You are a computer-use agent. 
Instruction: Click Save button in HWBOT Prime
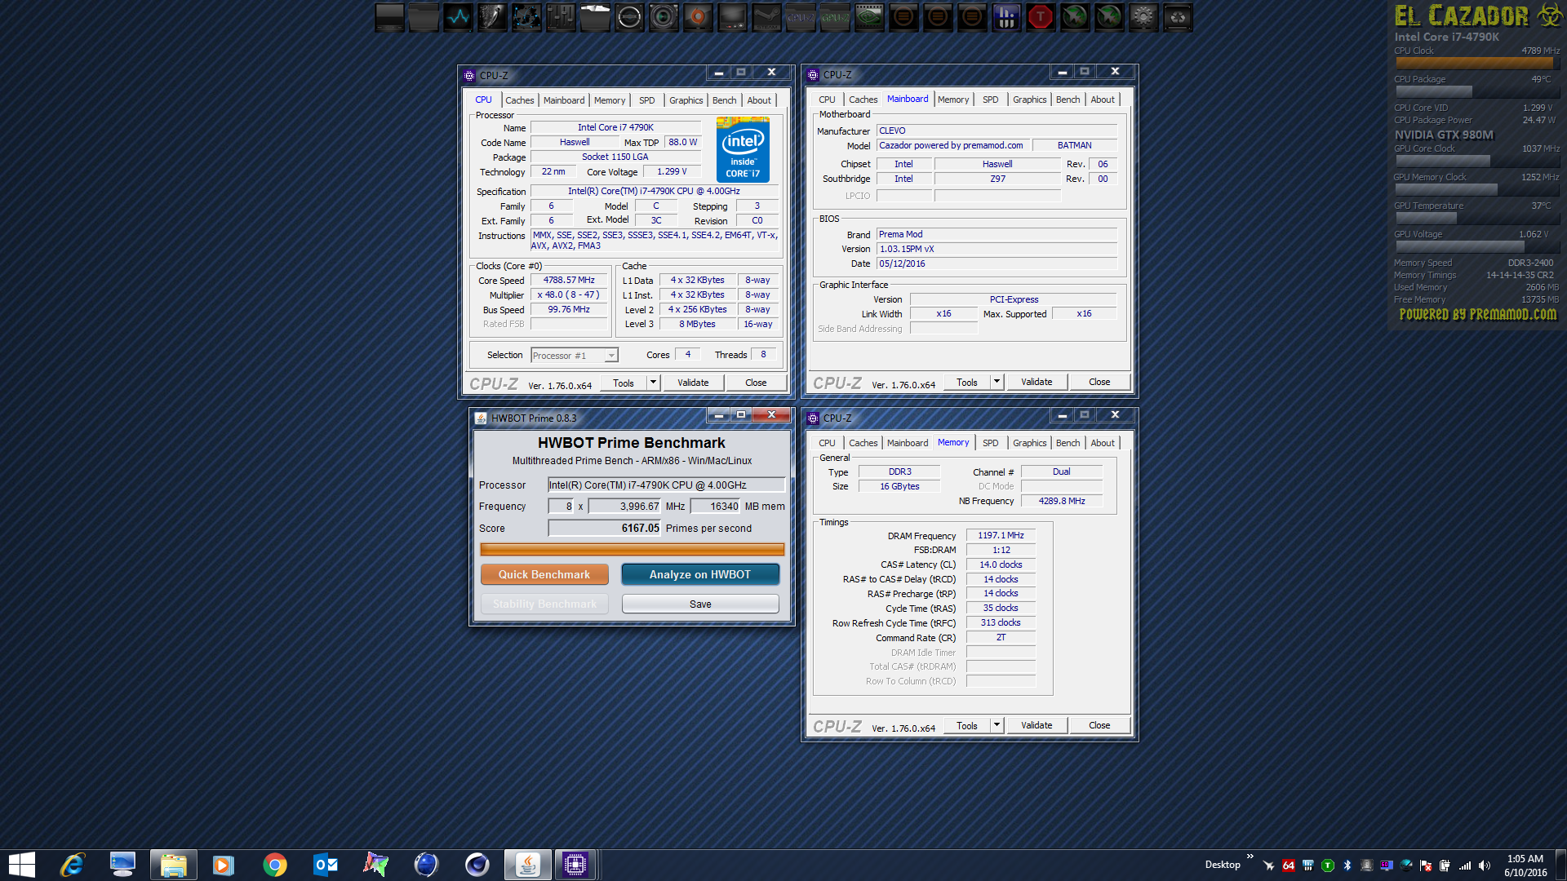(700, 604)
